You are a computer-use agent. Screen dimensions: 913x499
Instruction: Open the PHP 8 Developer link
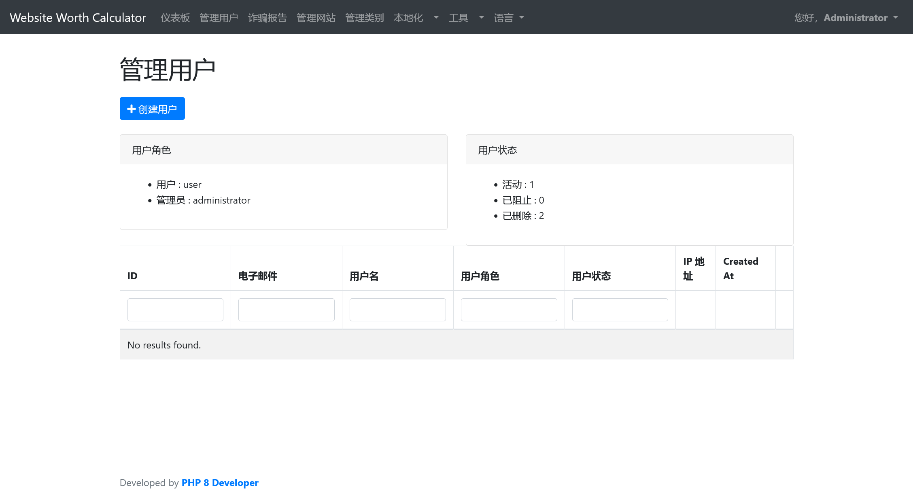pos(220,482)
